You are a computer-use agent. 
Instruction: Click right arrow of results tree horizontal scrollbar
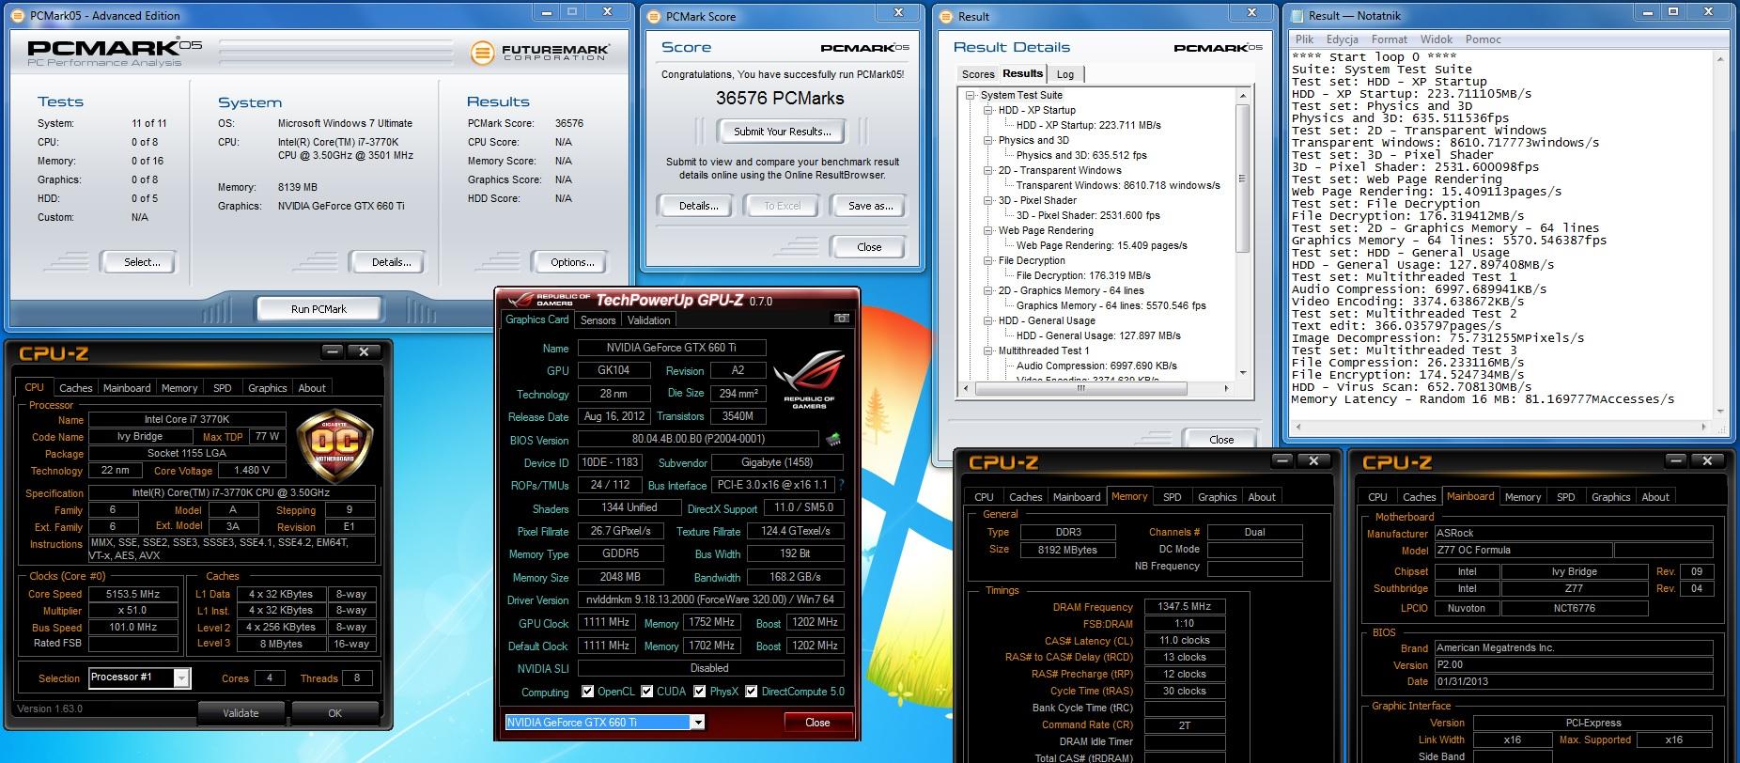pos(1226,388)
